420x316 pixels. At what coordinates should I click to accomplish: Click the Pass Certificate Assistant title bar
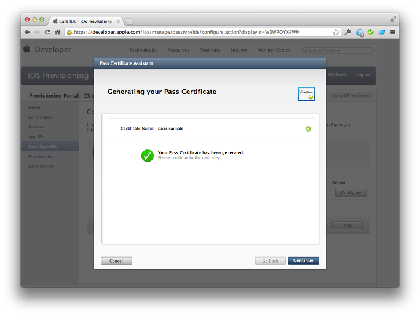coord(210,63)
